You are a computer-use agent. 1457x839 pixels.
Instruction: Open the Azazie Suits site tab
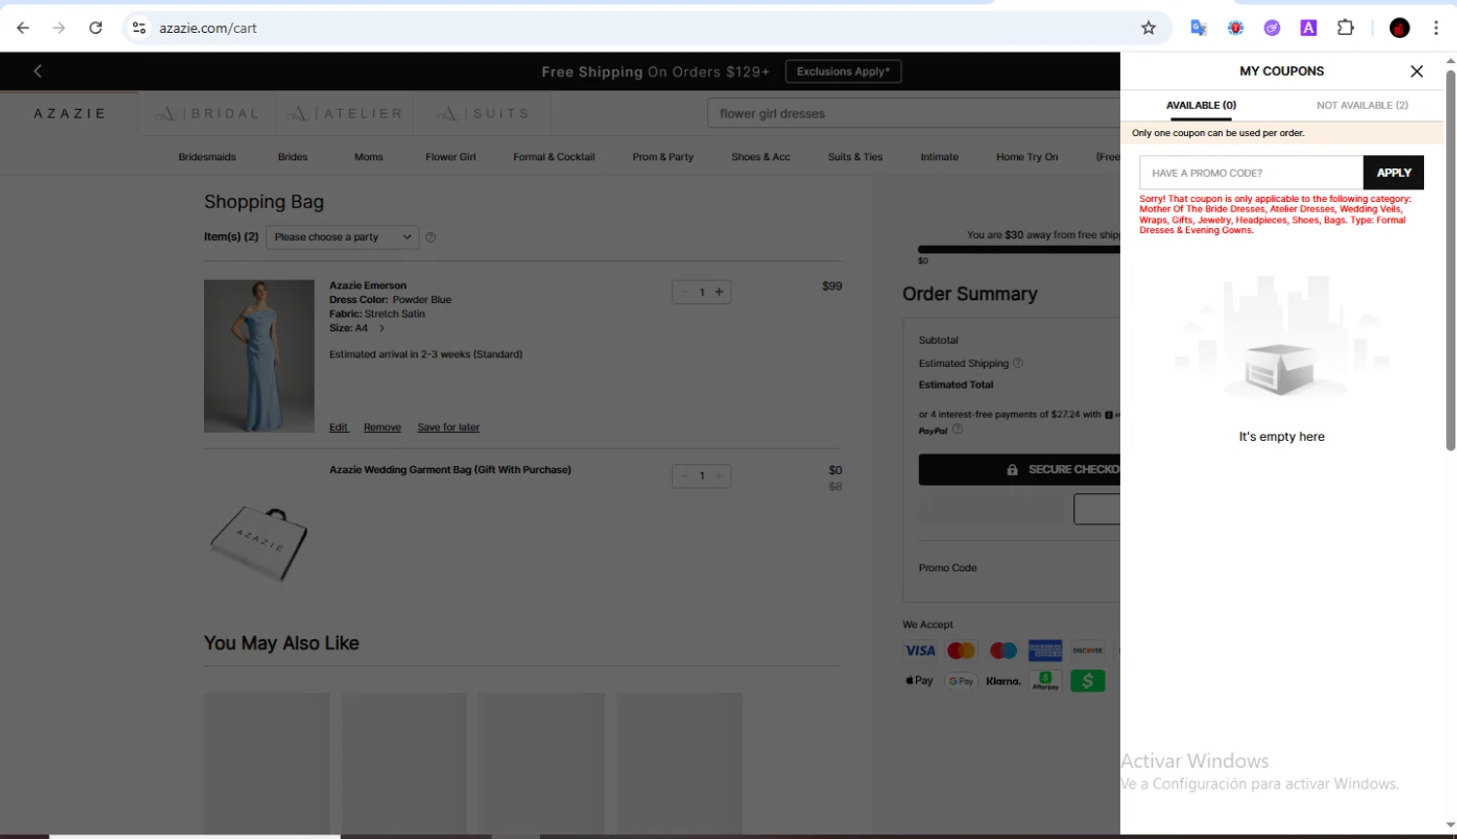click(483, 114)
